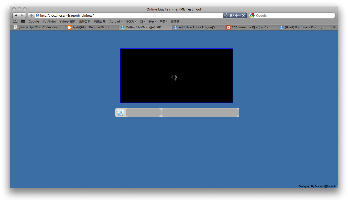Expand the CS bookmarks folder
The height and width of the screenshot is (202, 348).
click(x=143, y=22)
